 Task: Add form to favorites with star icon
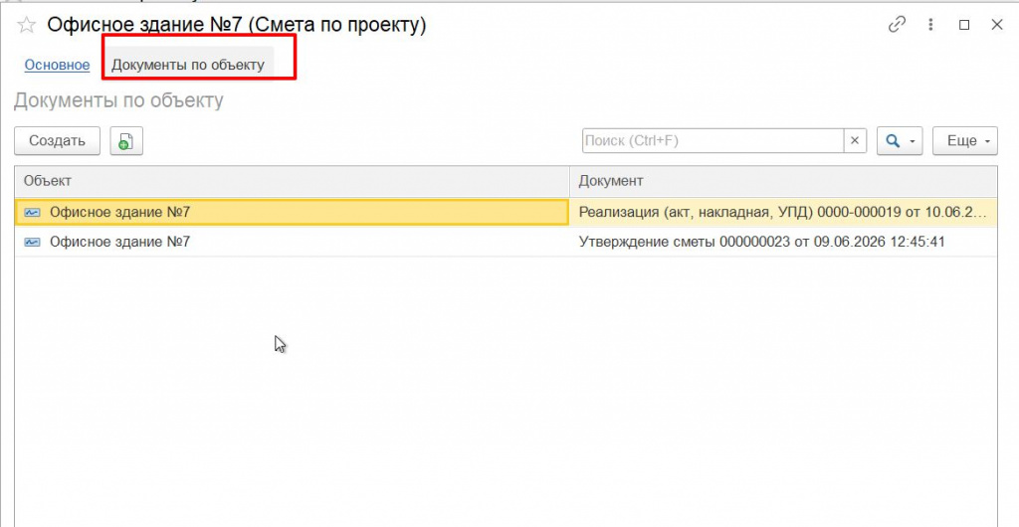click(26, 25)
